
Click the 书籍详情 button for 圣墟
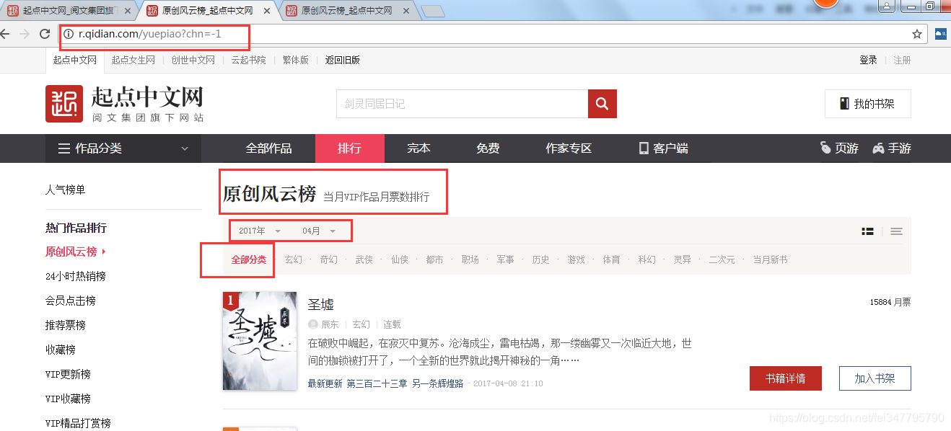click(785, 378)
